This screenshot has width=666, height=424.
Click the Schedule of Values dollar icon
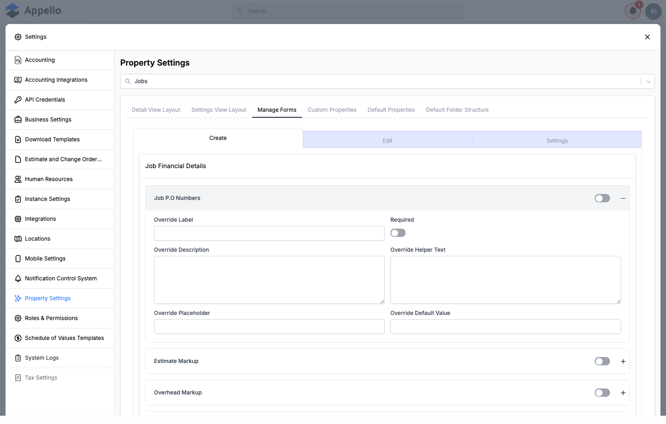pyautogui.click(x=18, y=338)
